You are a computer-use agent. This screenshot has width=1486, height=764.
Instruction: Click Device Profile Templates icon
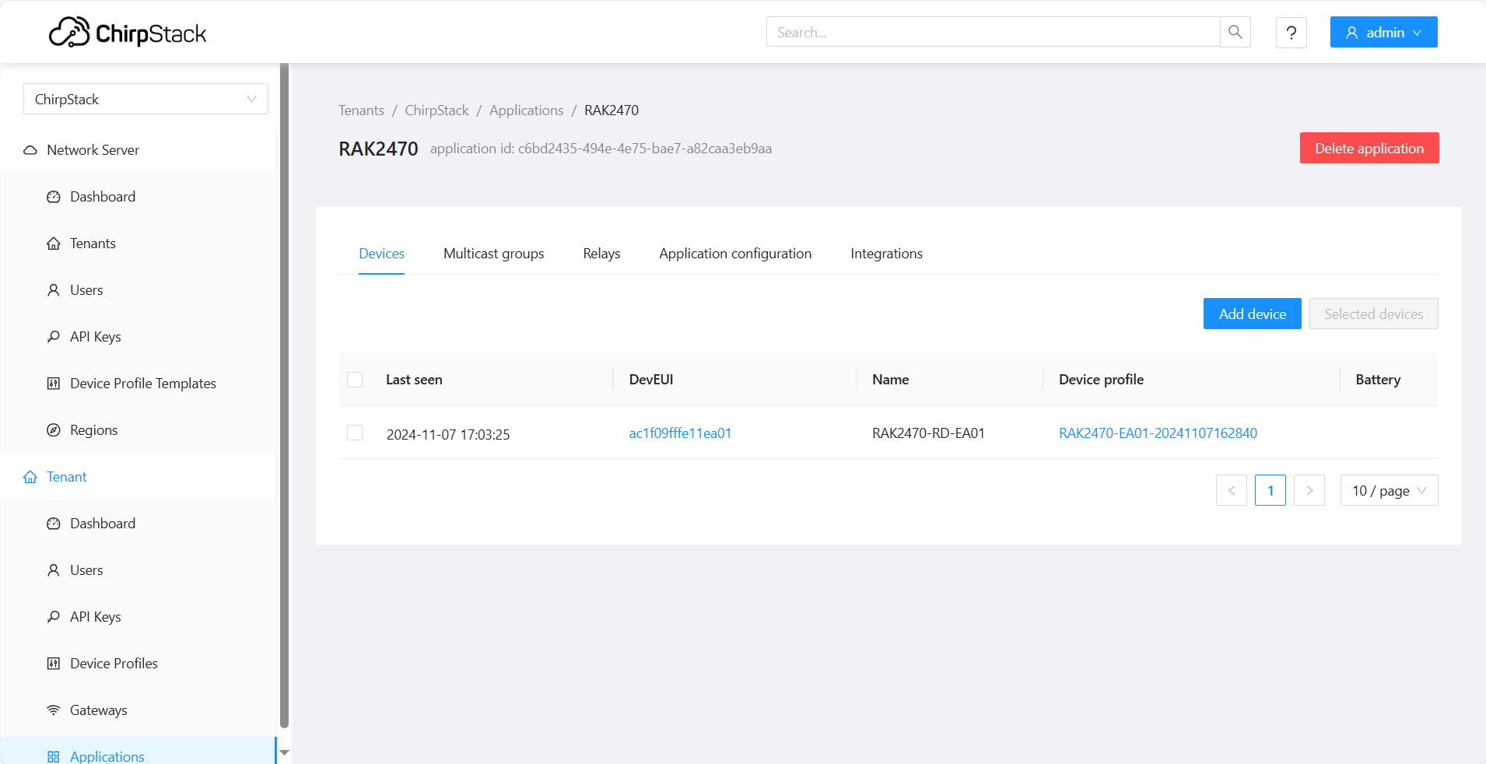point(54,384)
